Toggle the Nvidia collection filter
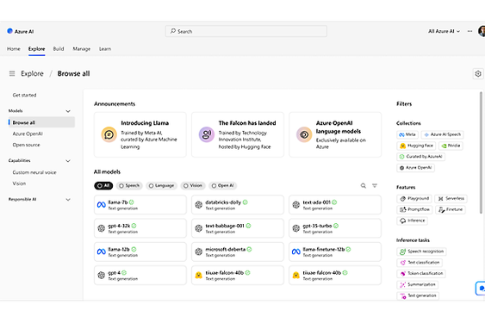Screen dimensions: 485x323 (x=451, y=146)
